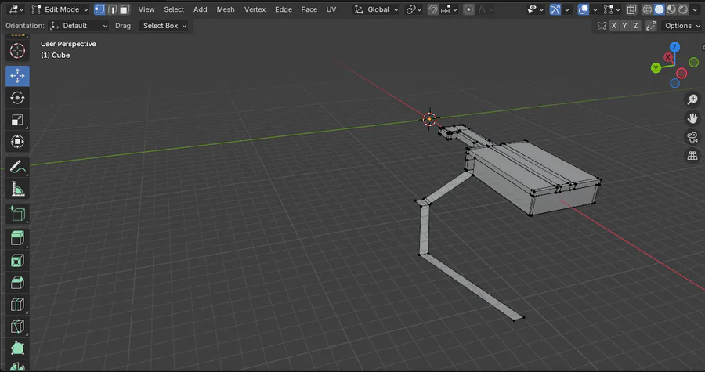
Task: Select the Measure tool
Action: 17,190
